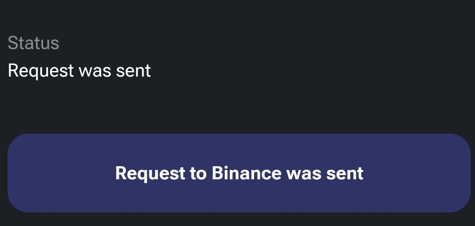475x226 pixels.
Task: Click the Status field title
Action: 33,43
